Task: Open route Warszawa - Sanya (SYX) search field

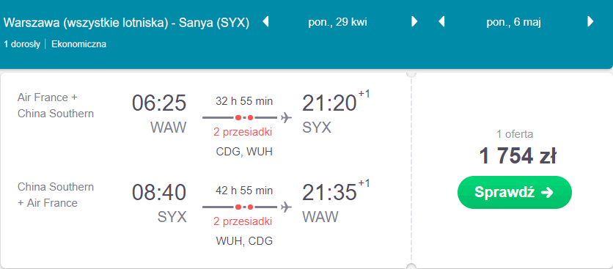Action: tap(127, 23)
